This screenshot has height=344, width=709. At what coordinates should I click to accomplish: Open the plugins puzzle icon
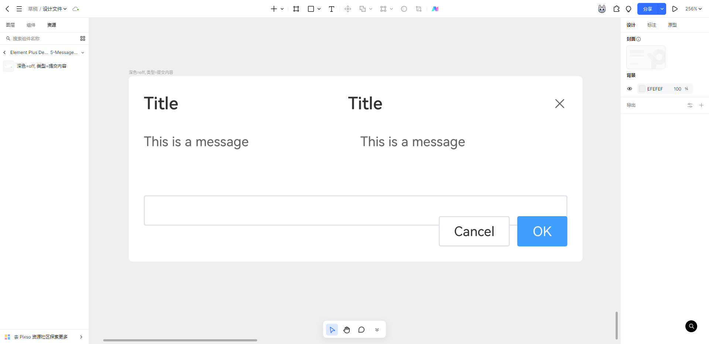tap(616, 9)
